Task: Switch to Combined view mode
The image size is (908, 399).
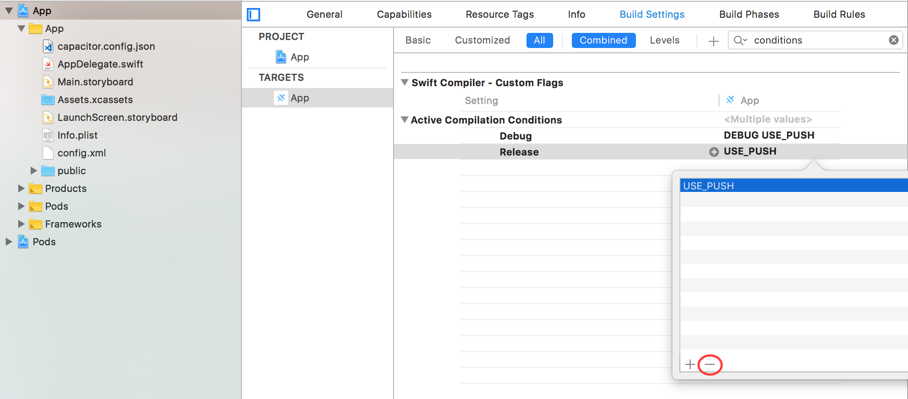Action: pyautogui.click(x=603, y=40)
